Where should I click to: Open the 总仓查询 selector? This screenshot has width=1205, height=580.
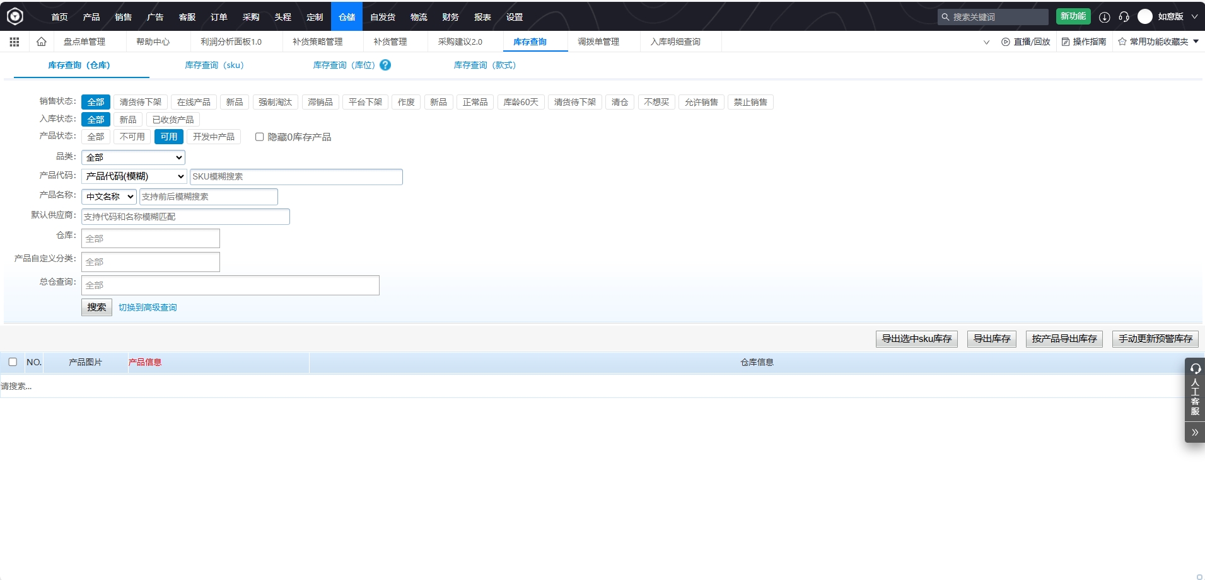[x=230, y=285]
